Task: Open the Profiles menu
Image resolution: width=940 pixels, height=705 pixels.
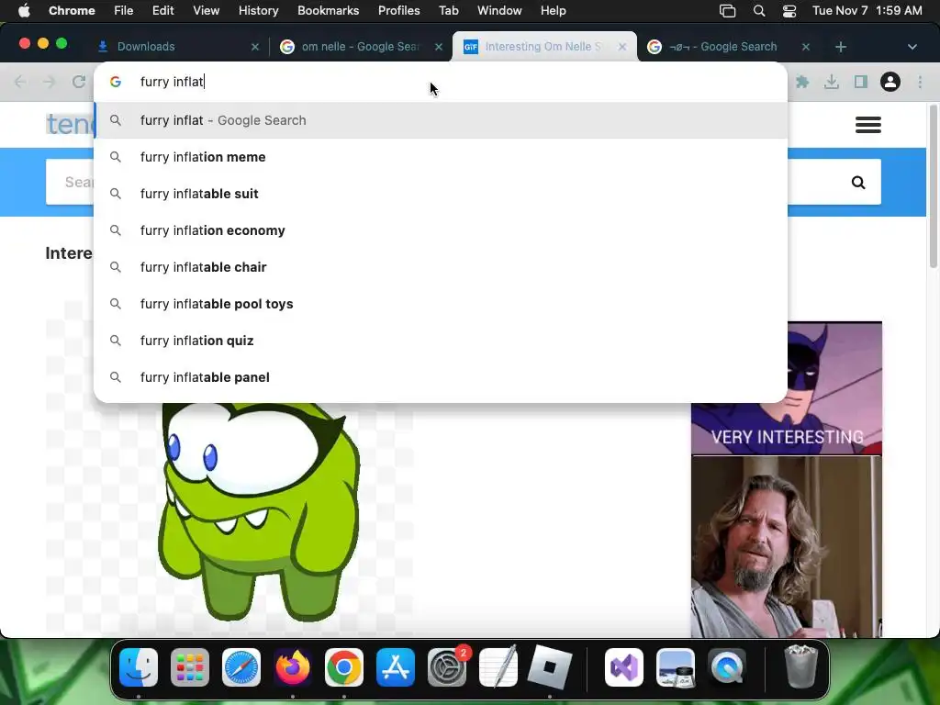Action: click(398, 11)
